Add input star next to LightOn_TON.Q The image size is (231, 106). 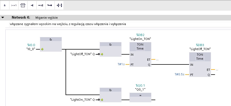click(102, 100)
